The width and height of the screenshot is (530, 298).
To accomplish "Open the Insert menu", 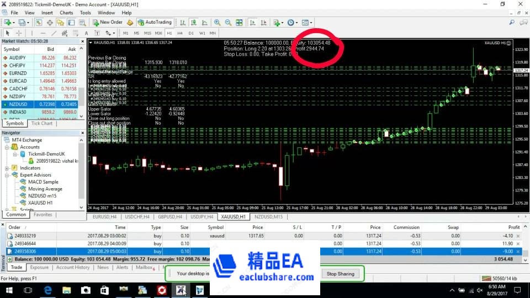I will tap(47, 13).
